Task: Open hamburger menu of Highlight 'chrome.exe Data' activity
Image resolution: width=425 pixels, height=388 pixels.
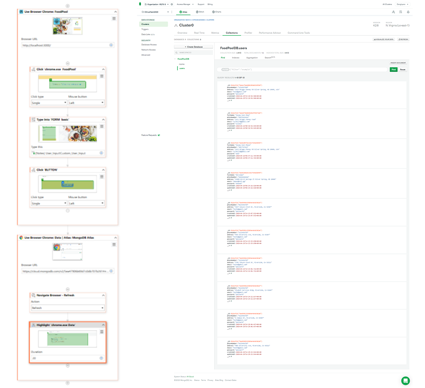Action: pyautogui.click(x=102, y=332)
